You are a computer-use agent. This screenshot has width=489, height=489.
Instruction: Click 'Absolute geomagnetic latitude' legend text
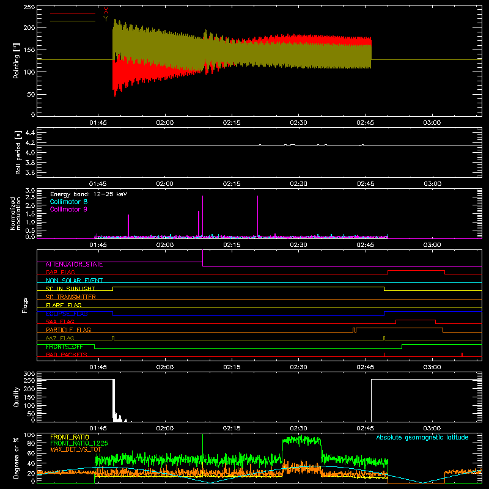[x=422, y=437]
